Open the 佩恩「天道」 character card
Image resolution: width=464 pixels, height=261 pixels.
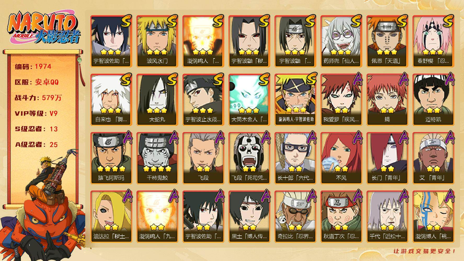(x=387, y=41)
